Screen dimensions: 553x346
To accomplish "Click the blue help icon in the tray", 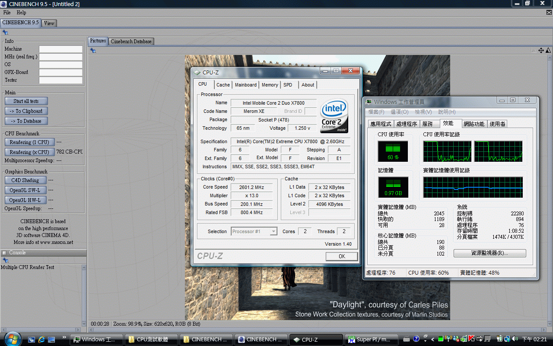I will tap(416, 339).
